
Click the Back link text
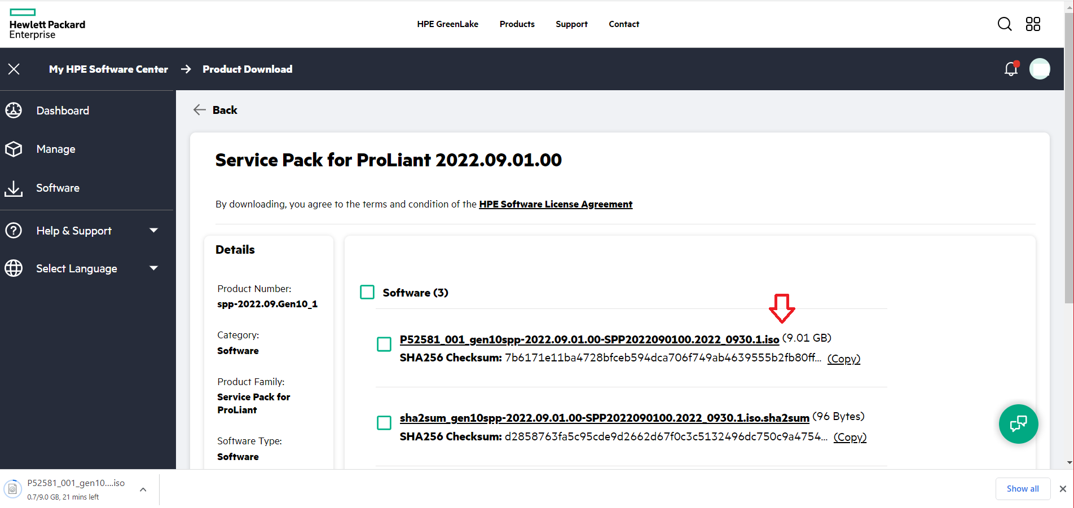click(x=225, y=110)
